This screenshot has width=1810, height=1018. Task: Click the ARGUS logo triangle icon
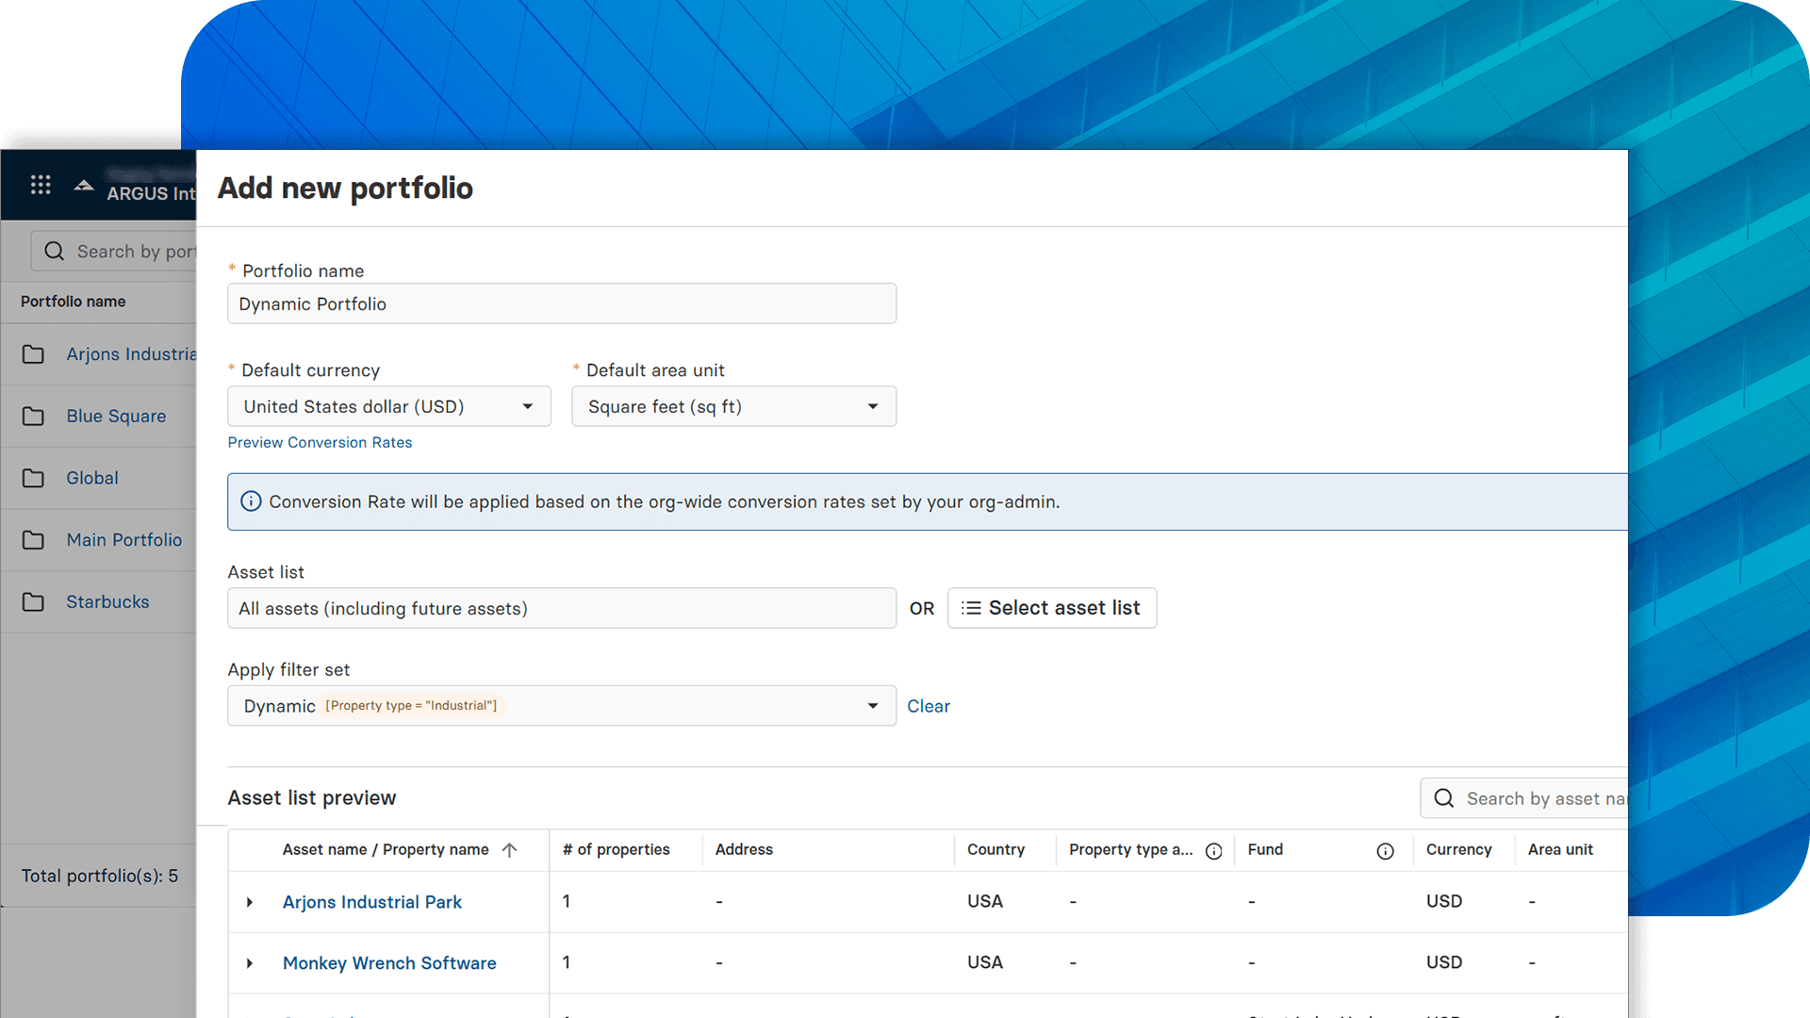tap(83, 185)
